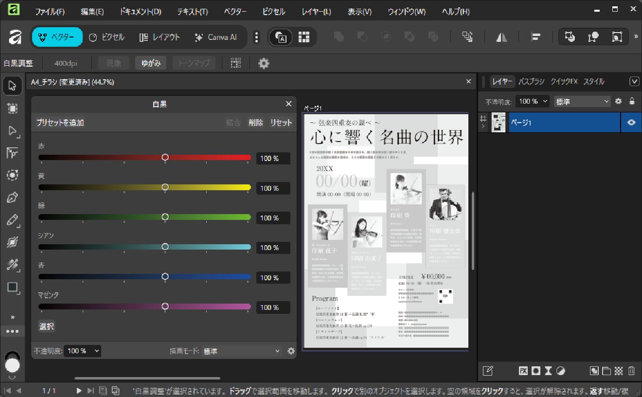This screenshot has width=642, height=397.
Task: Open the layer blend mode 標準 dropdown
Action: 582,101
